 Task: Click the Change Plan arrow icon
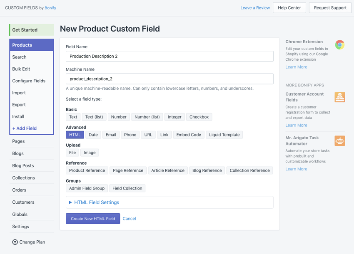click(x=15, y=242)
